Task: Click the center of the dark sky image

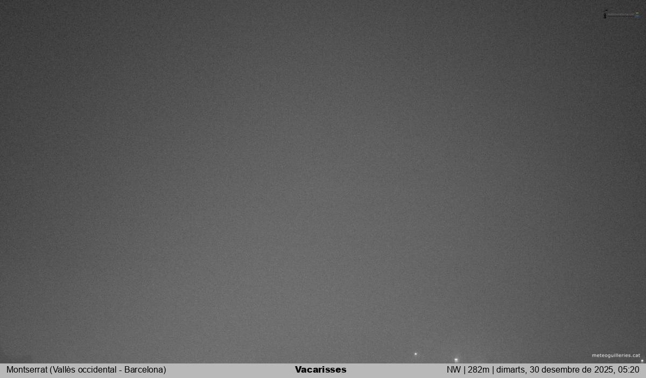Action: click(x=323, y=181)
